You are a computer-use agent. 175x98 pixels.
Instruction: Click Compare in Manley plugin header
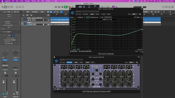click(x=69, y=62)
